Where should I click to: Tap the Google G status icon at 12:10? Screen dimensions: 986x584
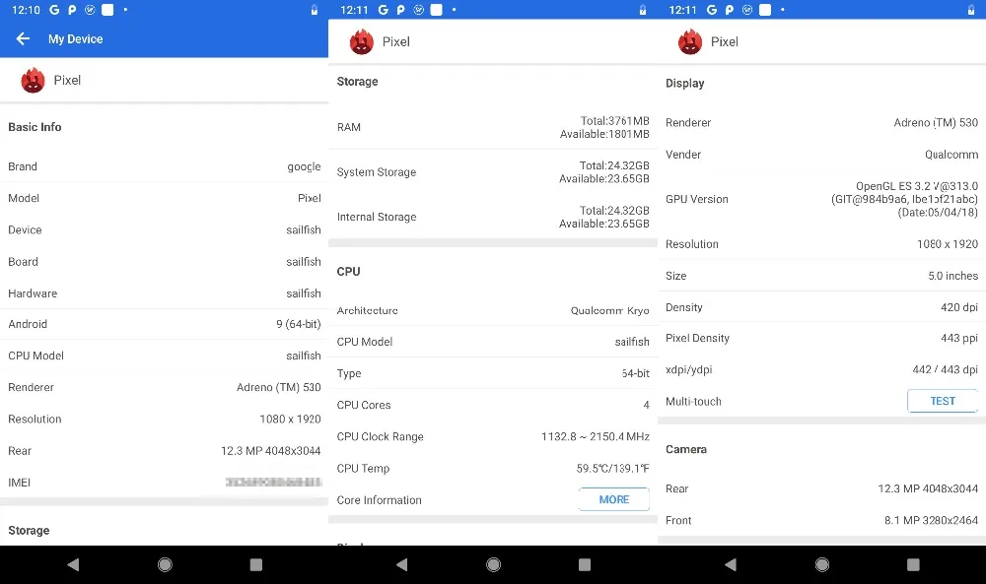click(x=54, y=10)
